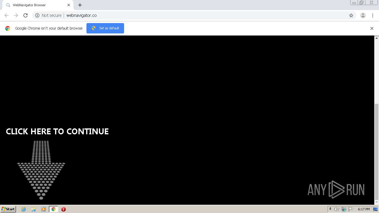Open a new tab with the plus button
Viewport: 379px width, 213px height.
click(x=80, y=5)
